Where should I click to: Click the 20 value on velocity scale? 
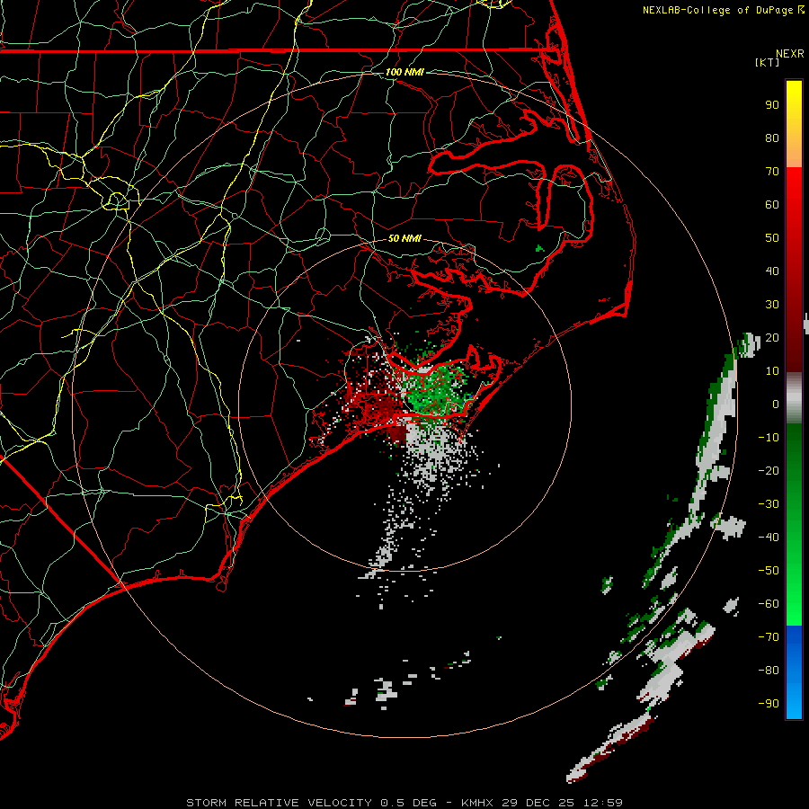point(772,338)
